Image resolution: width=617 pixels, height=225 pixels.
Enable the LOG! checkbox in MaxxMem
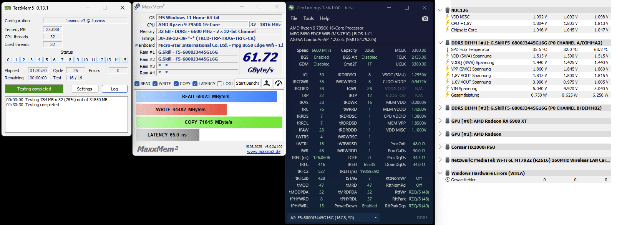219,84
